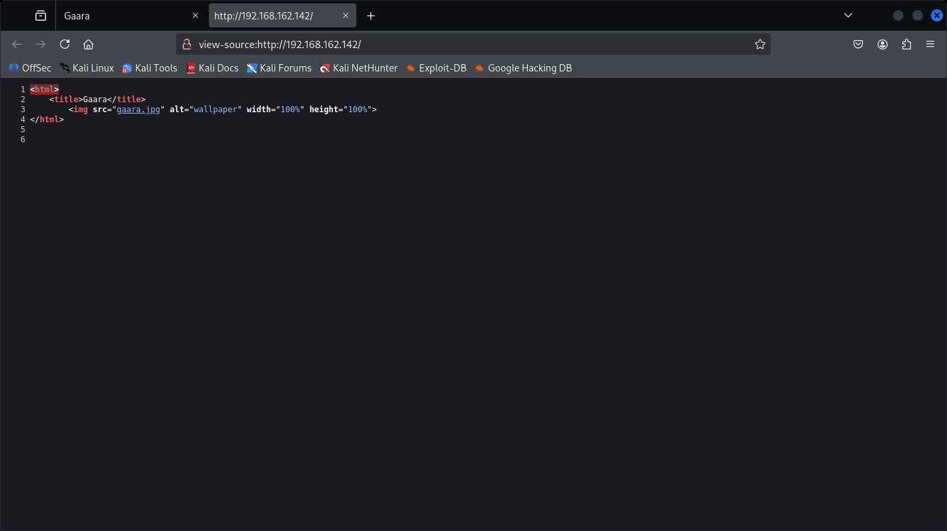
Task: Open the OffSec bookmark
Action: tap(30, 67)
